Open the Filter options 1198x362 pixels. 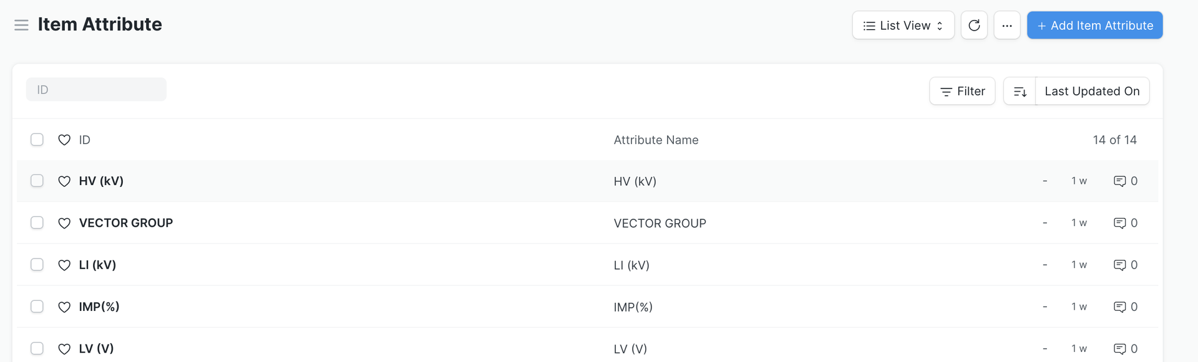pyautogui.click(x=962, y=92)
